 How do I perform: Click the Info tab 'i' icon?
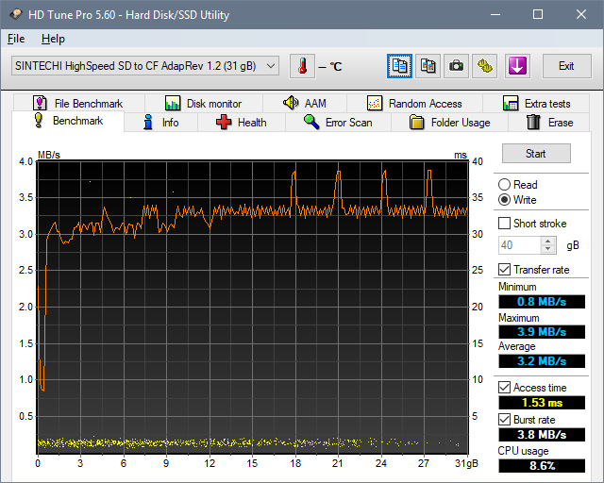pyautogui.click(x=148, y=122)
